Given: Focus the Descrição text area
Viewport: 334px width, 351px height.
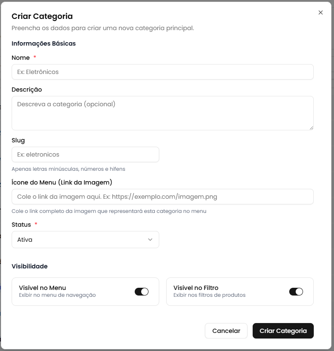Looking at the screenshot, I should tap(162, 113).
